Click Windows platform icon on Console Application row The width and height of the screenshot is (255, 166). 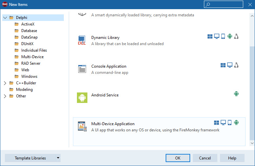(223, 65)
